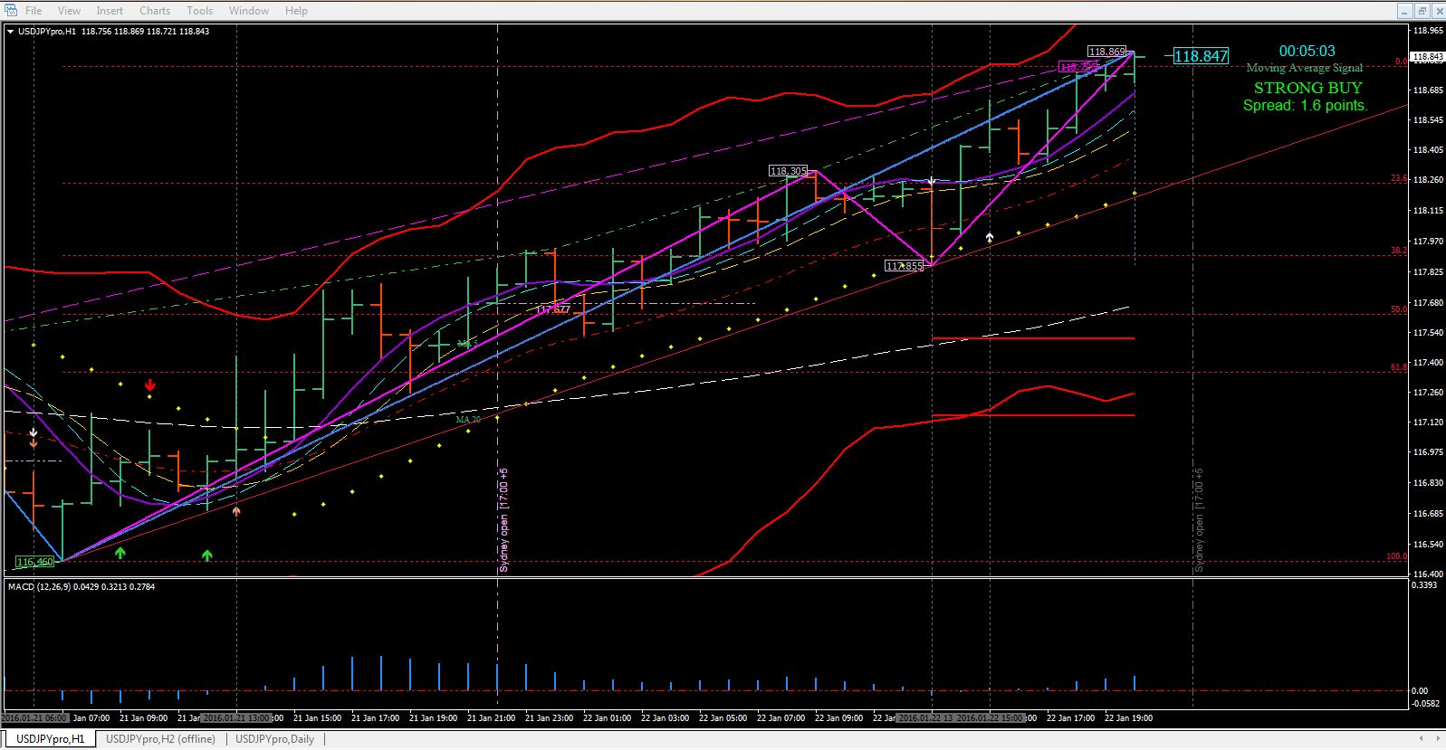1446x750 pixels.
Task: Switch to USDJPYpro,H1 chart tab
Action: pos(51,739)
